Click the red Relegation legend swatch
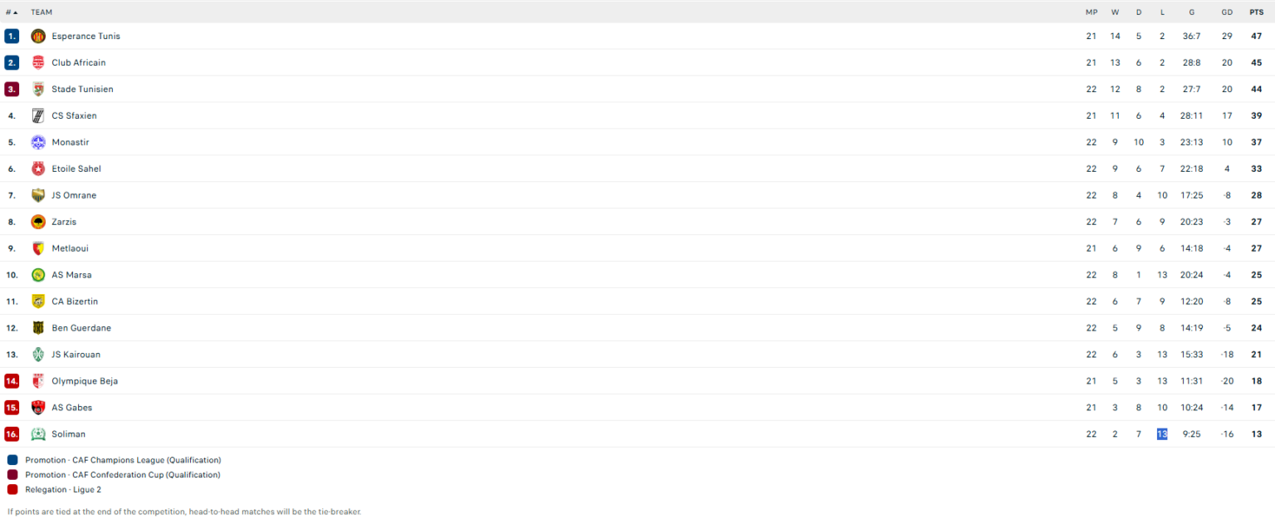The image size is (1275, 524). [x=12, y=490]
